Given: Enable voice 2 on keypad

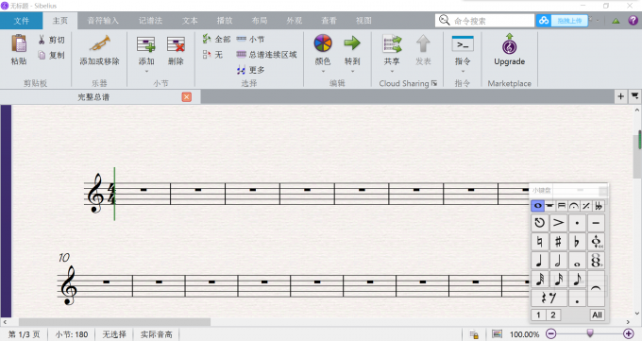Looking at the screenshot, I should (x=553, y=315).
